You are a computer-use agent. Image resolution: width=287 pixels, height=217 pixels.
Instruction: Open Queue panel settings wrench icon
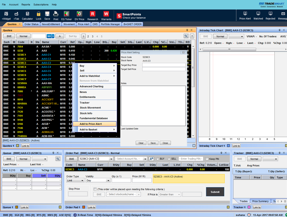tap(58, 159)
